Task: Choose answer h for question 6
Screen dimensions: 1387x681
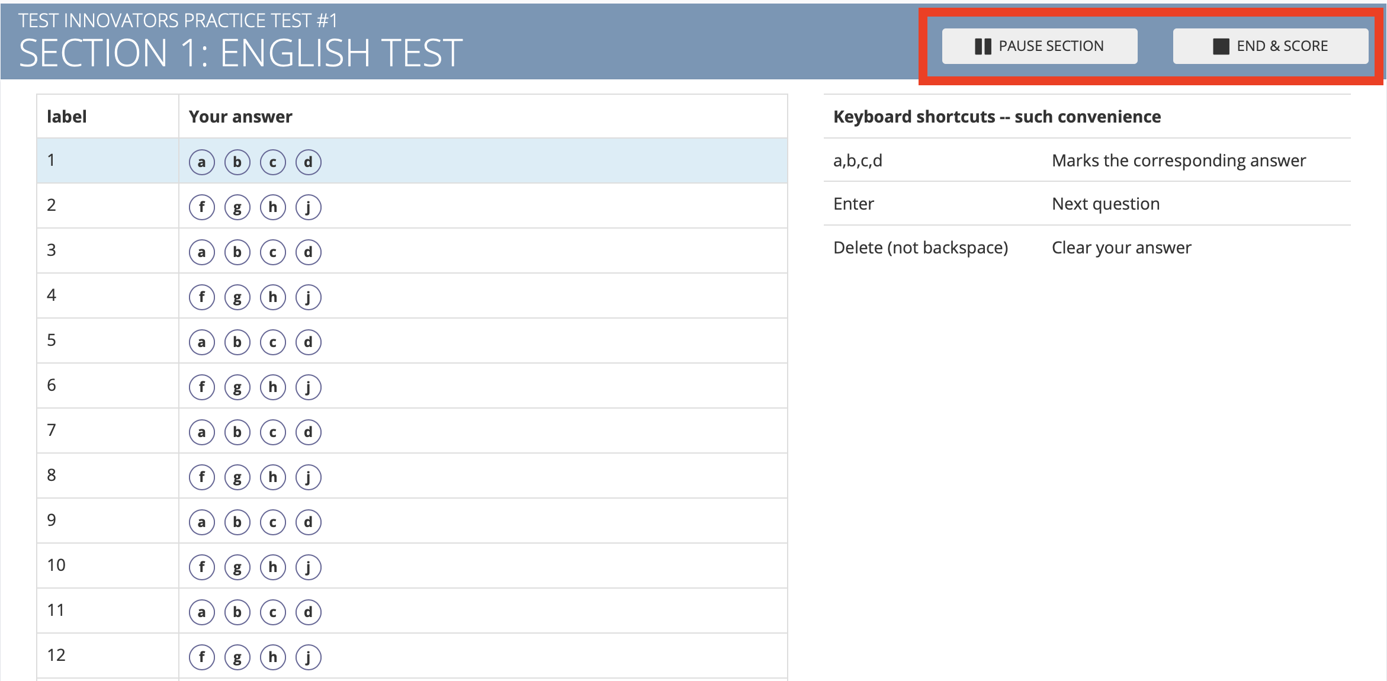Action: coord(272,387)
